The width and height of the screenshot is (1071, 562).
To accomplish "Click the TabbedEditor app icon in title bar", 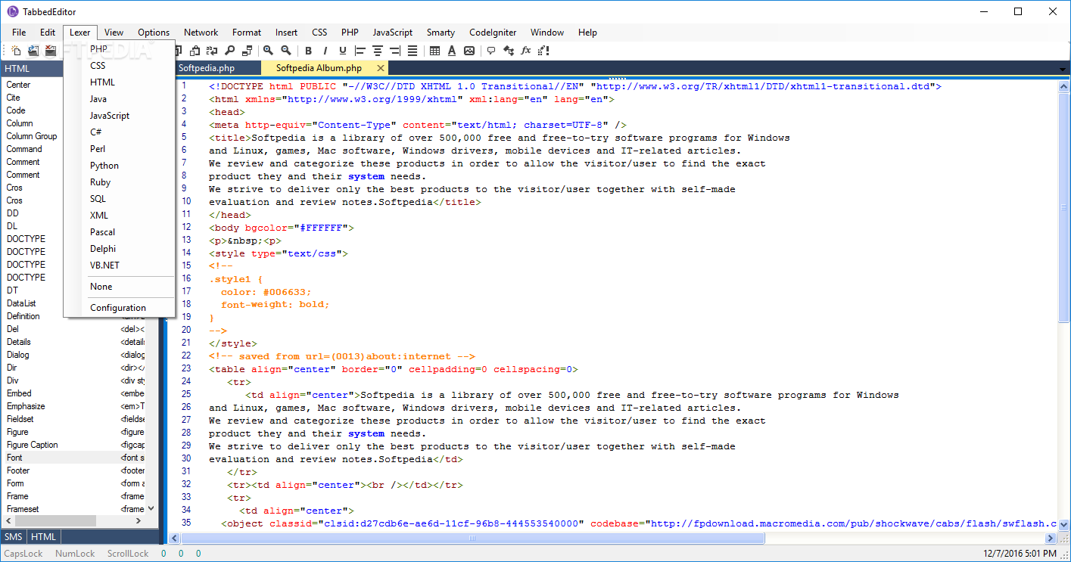I will 12,11.
